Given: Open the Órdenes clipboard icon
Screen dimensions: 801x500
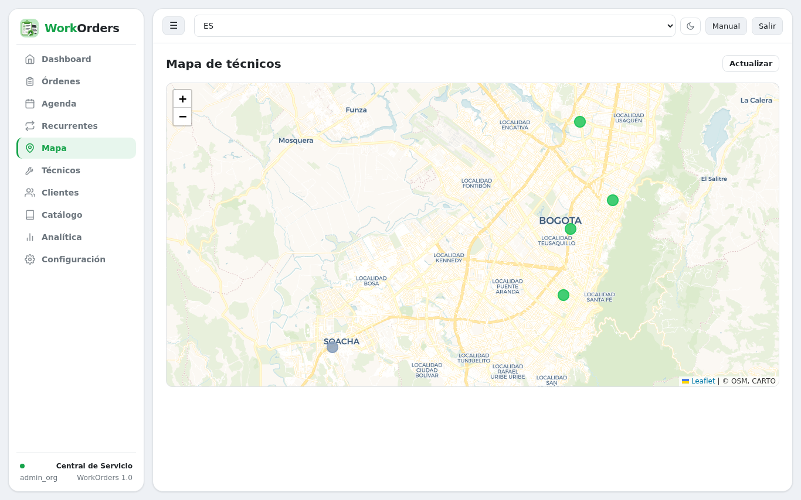Looking at the screenshot, I should [30, 81].
